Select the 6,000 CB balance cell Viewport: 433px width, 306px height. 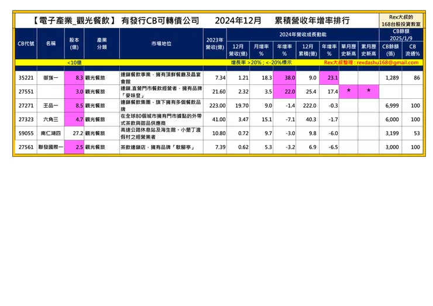(390, 119)
